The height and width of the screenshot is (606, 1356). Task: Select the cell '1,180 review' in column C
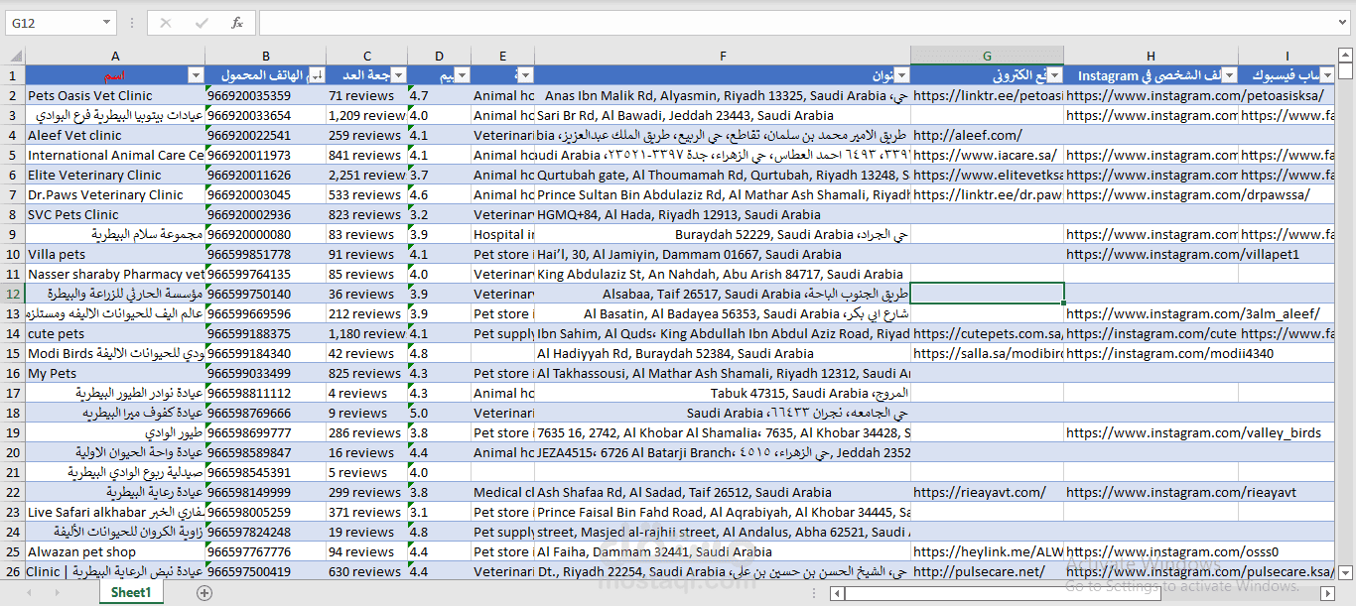point(367,333)
